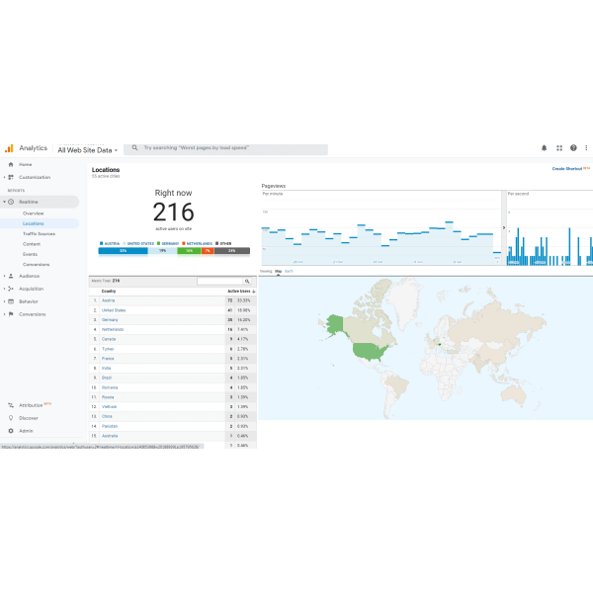Open Realtime Overview report
Screen dimensions: 593x593
click(x=34, y=213)
